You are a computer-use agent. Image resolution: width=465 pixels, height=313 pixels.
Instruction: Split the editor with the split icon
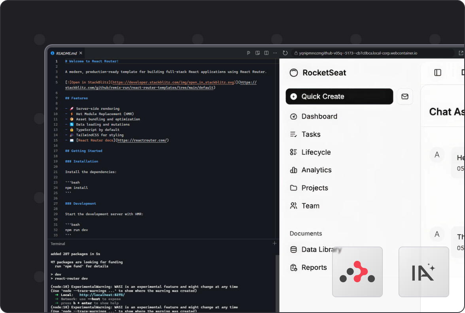coord(267,53)
